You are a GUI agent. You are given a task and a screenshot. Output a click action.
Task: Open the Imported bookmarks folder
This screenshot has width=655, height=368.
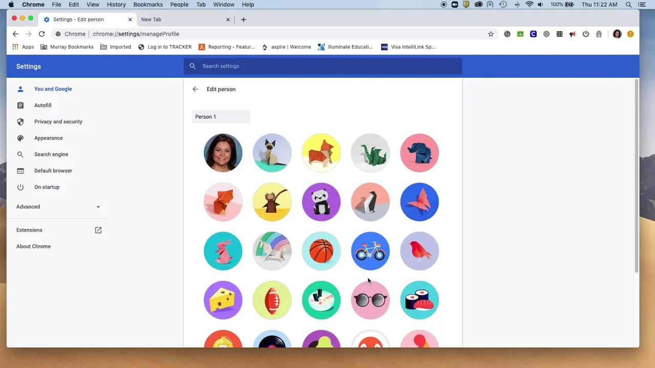116,47
